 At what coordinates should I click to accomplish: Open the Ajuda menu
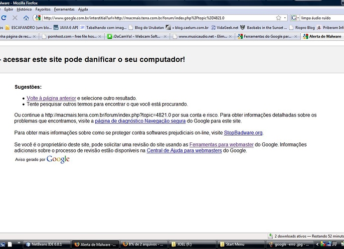coord(83,9)
